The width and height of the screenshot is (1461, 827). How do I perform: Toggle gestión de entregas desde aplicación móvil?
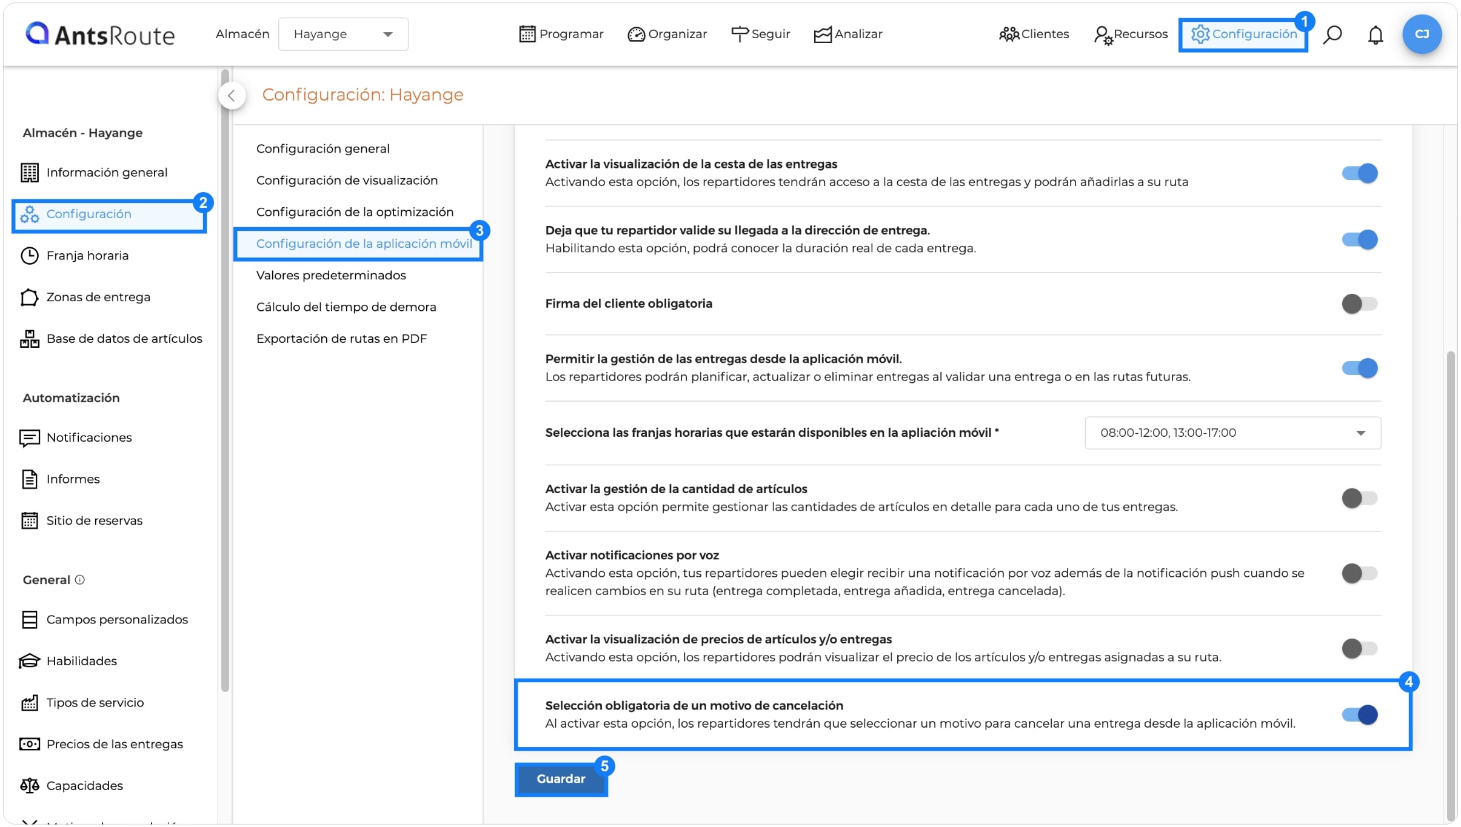(x=1359, y=368)
